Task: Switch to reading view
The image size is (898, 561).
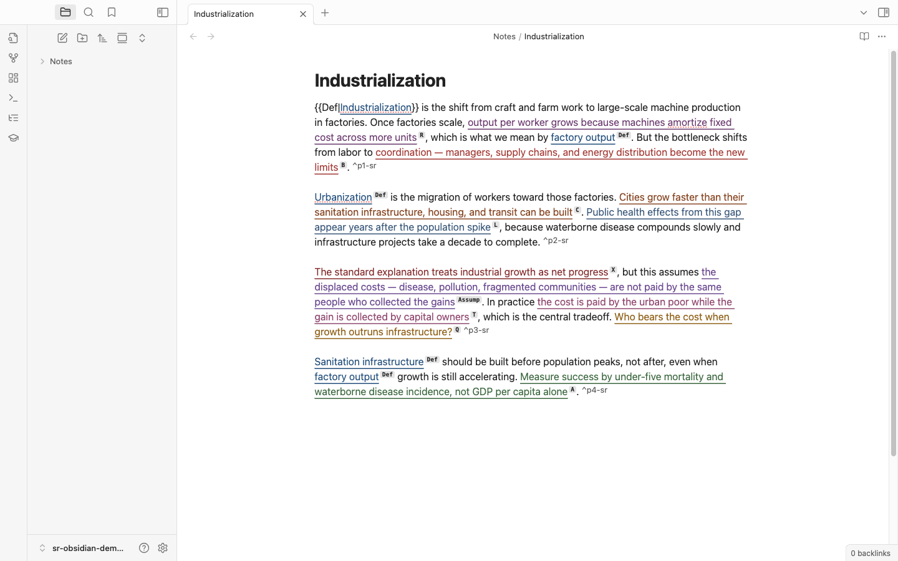Action: [864, 37]
